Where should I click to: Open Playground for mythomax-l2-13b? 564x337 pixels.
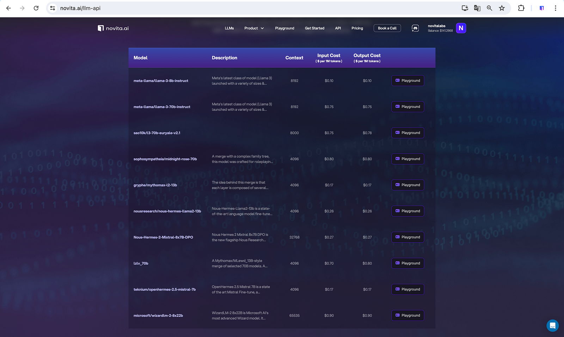click(x=408, y=185)
